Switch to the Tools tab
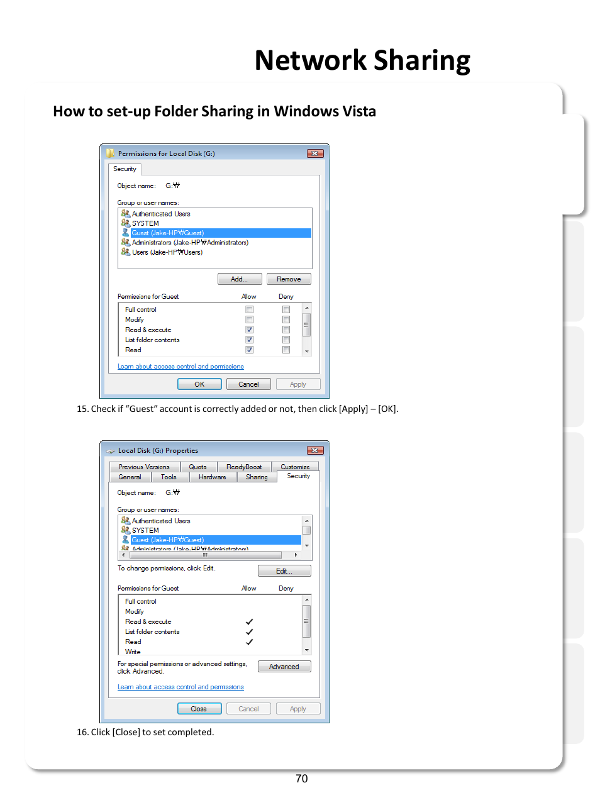 pyautogui.click(x=169, y=477)
